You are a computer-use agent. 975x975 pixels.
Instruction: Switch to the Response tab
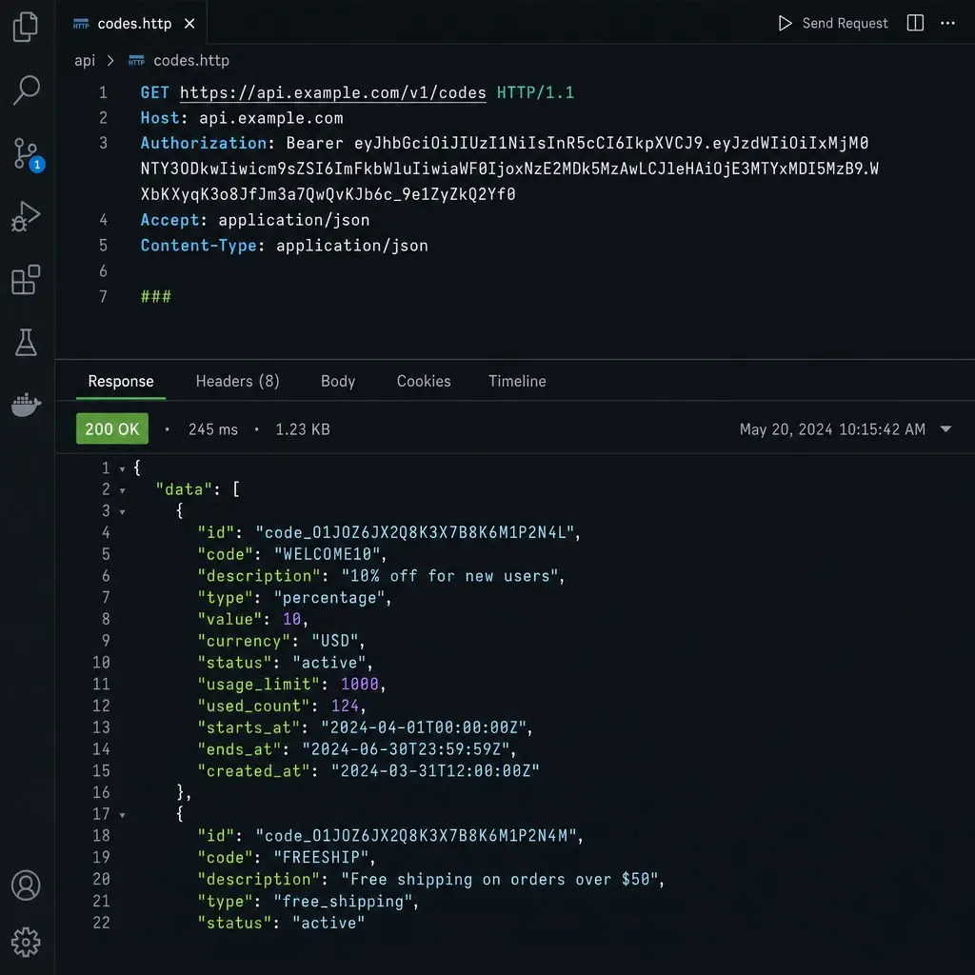[121, 381]
